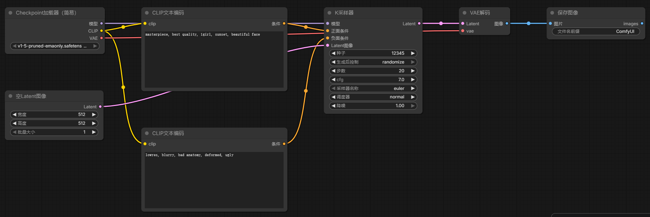Click the 降噪 1.00 value field

(373, 106)
